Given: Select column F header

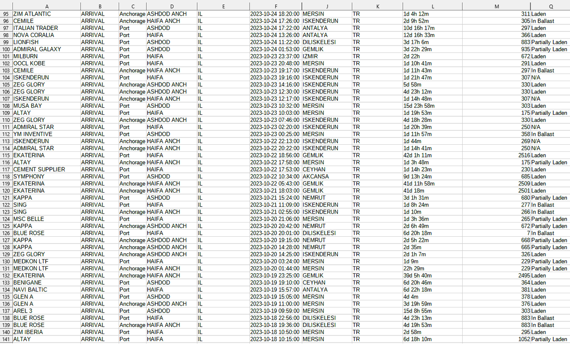Looking at the screenshot, I should tap(275, 6).
